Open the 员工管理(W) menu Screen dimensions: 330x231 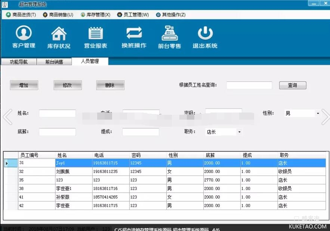[x=133, y=15]
